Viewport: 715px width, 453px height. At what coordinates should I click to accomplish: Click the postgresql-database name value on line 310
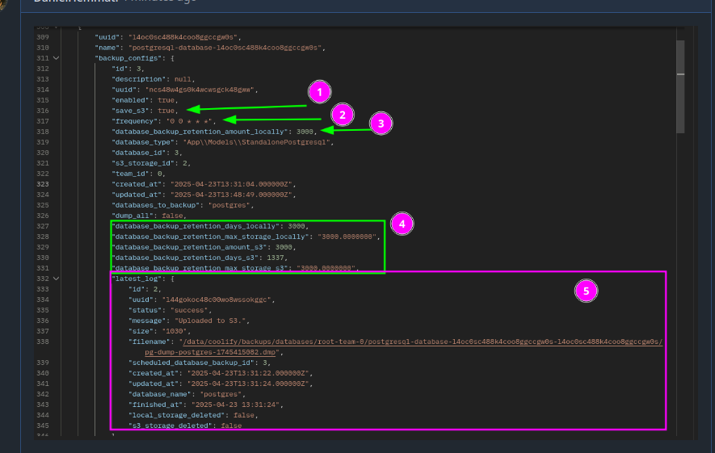[x=225, y=48]
